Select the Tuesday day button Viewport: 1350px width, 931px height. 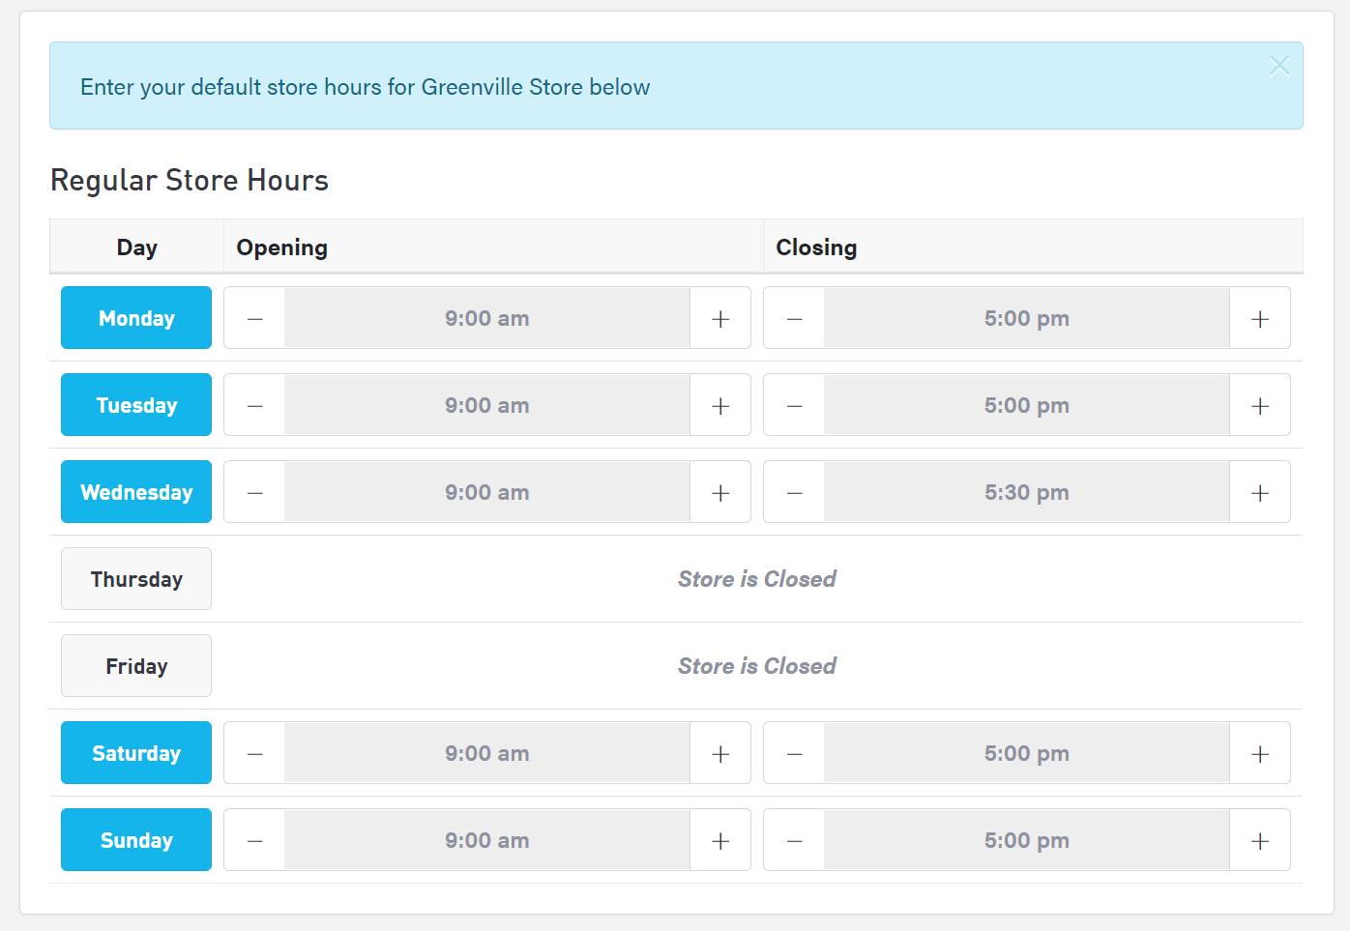[x=135, y=404]
